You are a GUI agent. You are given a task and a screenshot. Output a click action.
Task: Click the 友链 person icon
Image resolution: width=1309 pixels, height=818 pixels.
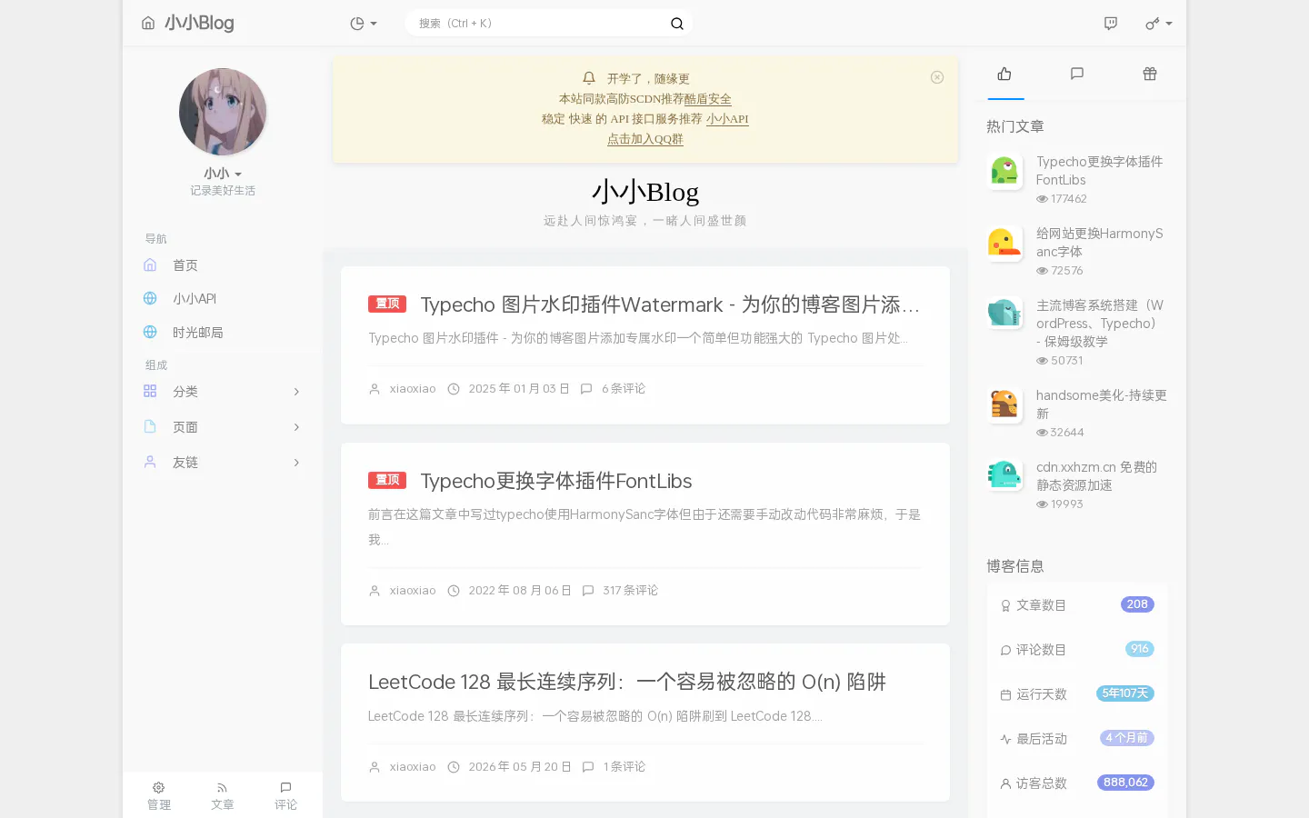pyautogui.click(x=150, y=462)
